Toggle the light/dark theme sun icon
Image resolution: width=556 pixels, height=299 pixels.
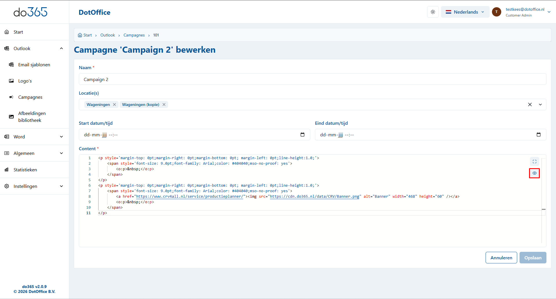point(433,12)
